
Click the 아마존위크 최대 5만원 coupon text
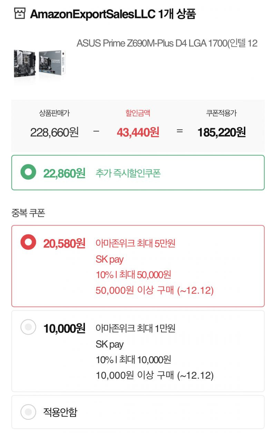click(136, 243)
